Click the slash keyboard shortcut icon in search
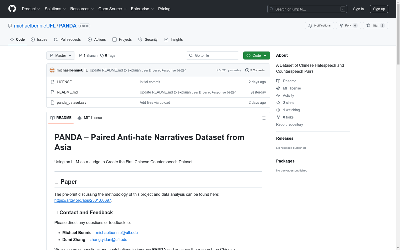Viewport: 400px width, 250px height. 343,9
